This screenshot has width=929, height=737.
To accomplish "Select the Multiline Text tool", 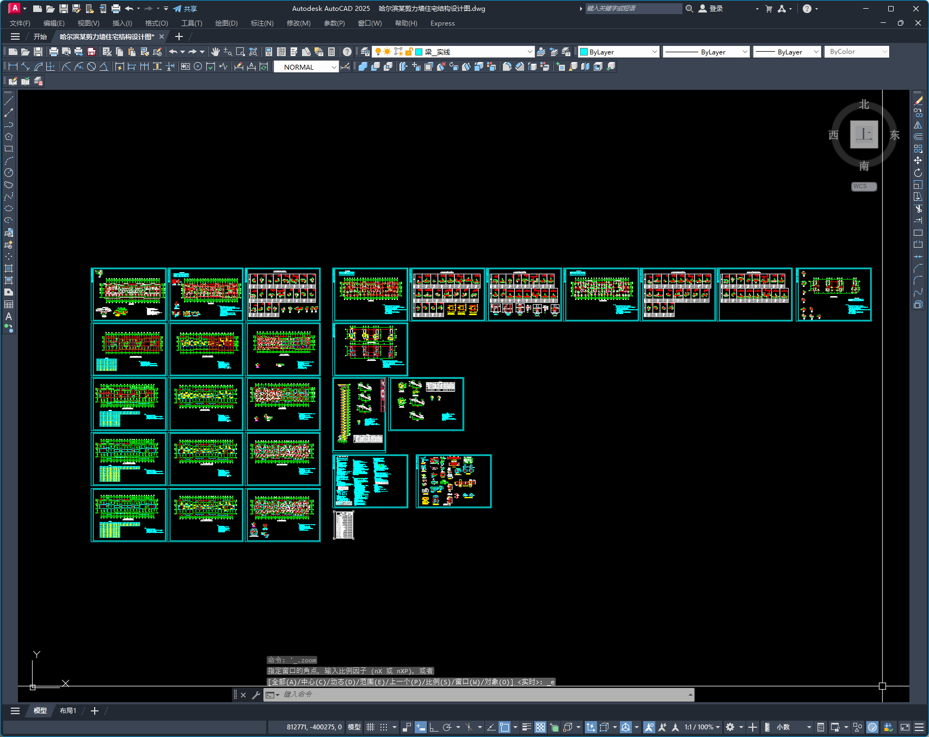I will click(x=9, y=316).
